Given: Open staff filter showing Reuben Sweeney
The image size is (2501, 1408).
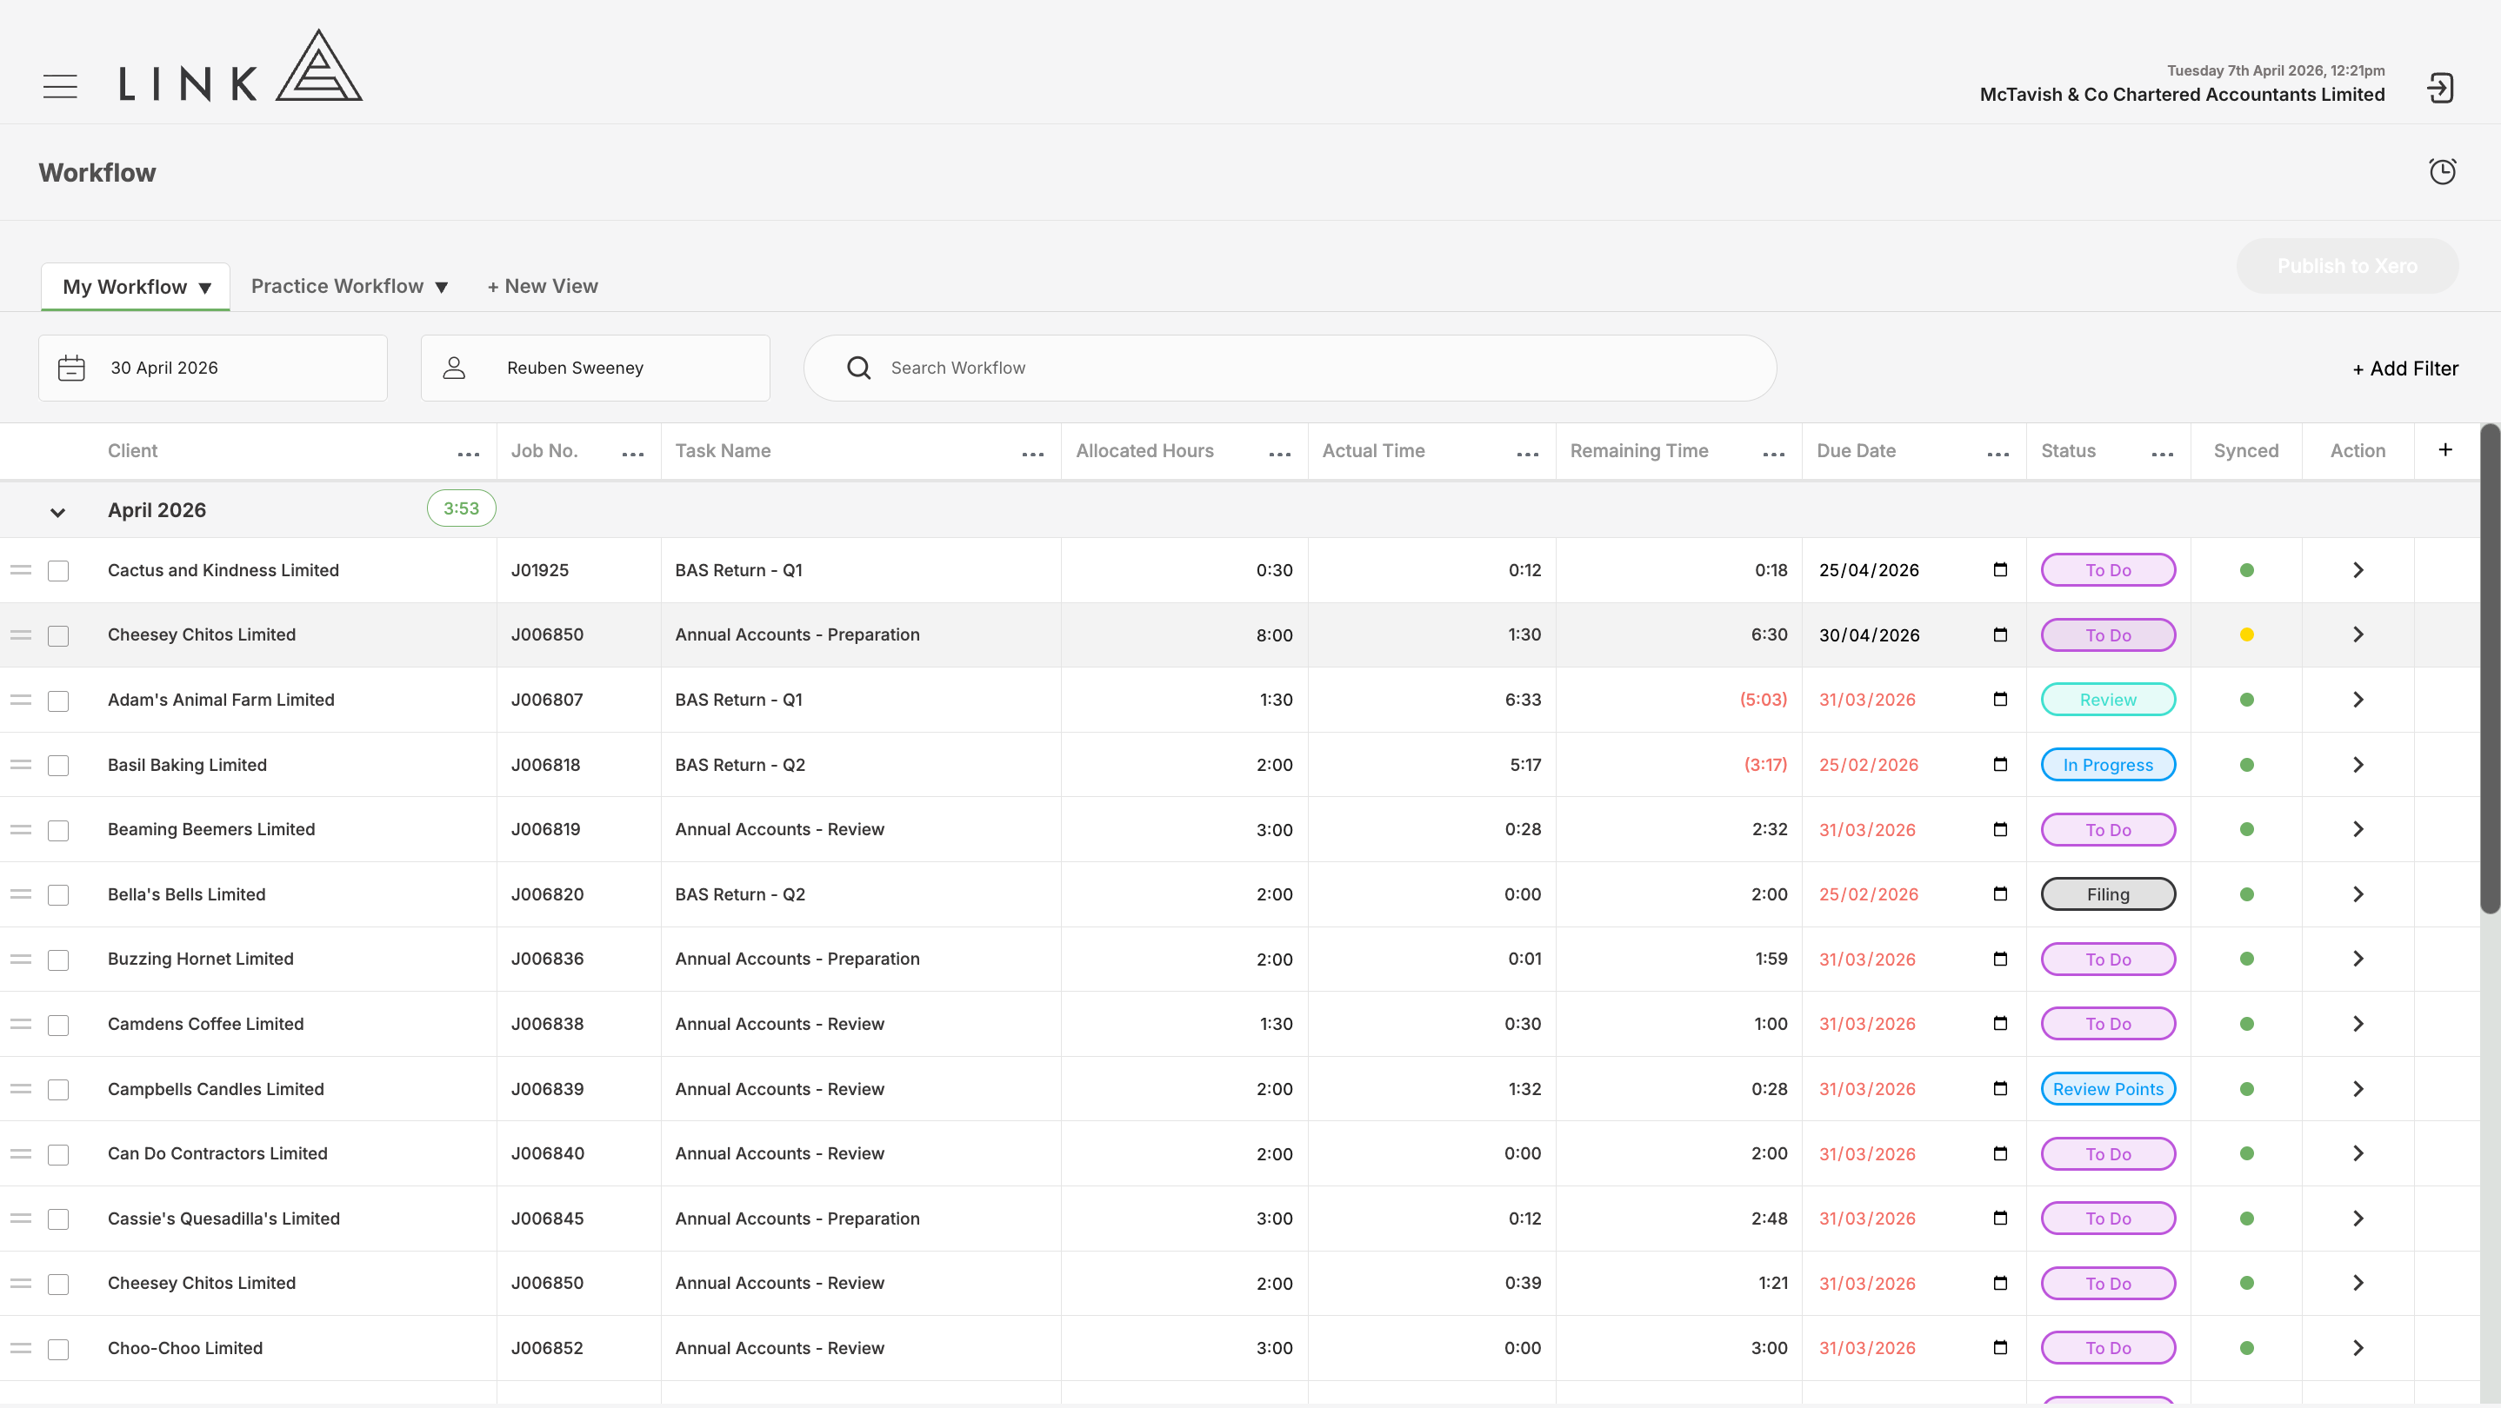Looking at the screenshot, I should (x=595, y=368).
